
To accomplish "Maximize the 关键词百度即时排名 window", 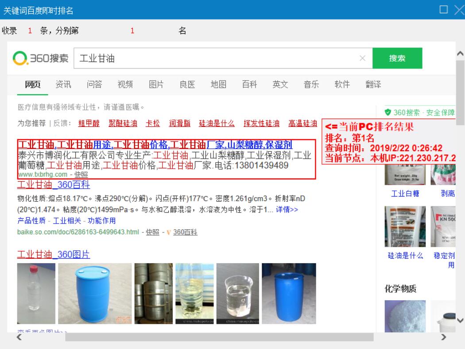I will [x=443, y=9].
